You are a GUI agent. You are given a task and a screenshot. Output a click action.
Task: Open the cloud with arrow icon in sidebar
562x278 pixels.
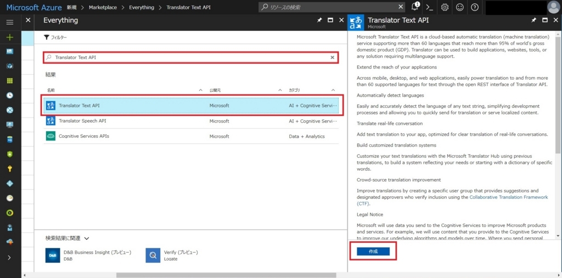(10, 242)
